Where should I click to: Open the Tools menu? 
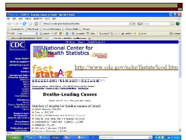point(47,19)
